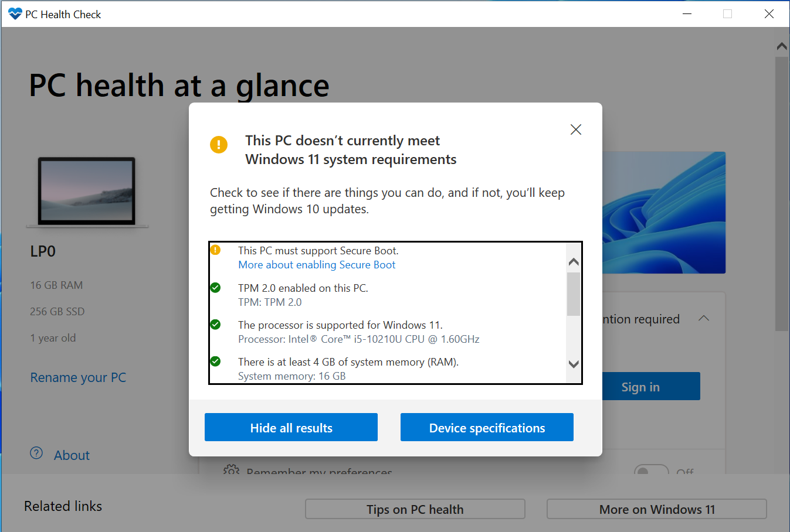Click 'System memory: 16 GB' detail
Image resolution: width=790 pixels, height=532 pixels.
pyautogui.click(x=292, y=376)
